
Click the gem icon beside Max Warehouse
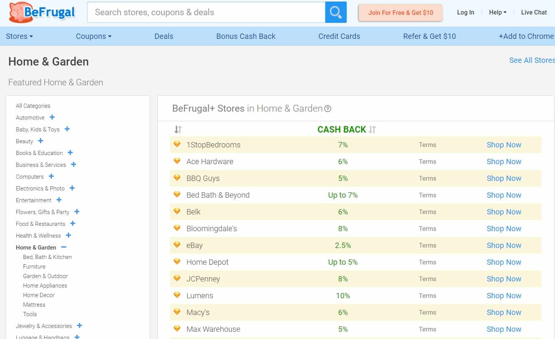coord(177,329)
